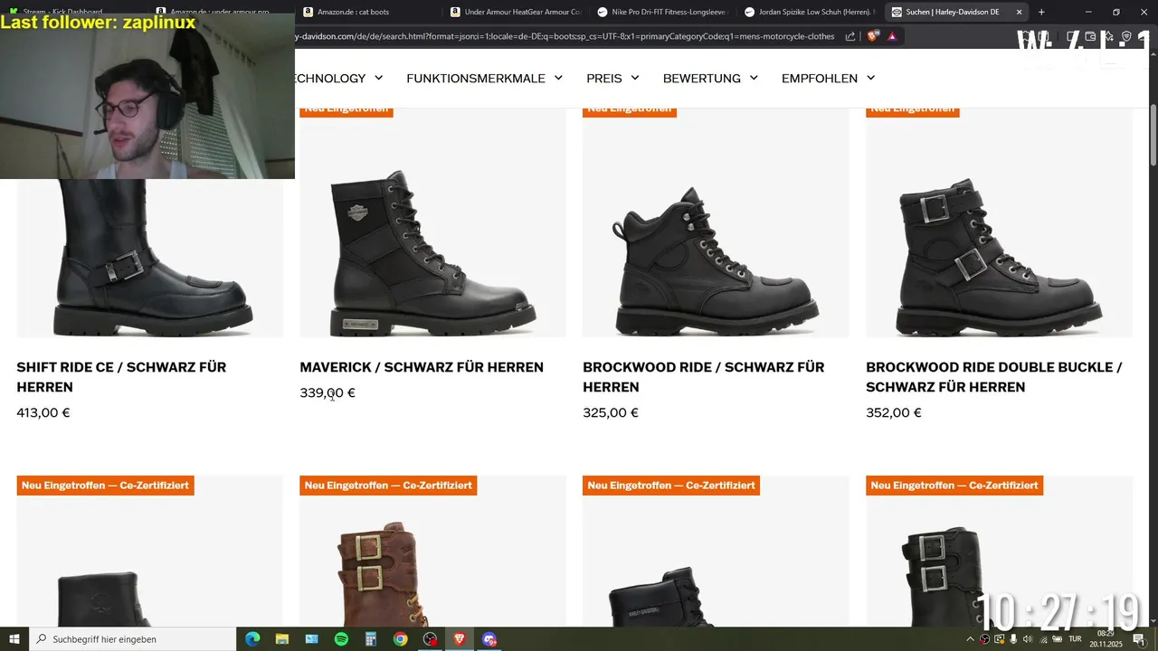
Task: Open the Brockwood Ride Schwarz product link
Action: 703,377
